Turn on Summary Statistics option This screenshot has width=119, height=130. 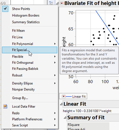coord(26,22)
